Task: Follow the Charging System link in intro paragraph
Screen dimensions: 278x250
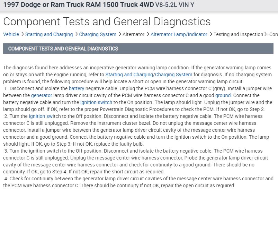Action: click(x=173, y=75)
